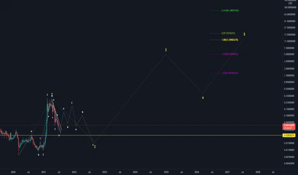Select the projection line falling to wave 4
Screen dimensions: 298x175
[x=184, y=74]
